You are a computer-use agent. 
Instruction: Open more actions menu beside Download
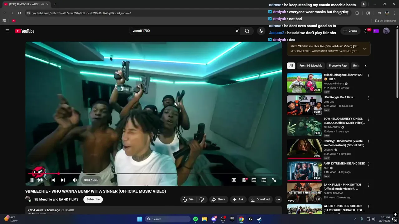click(278, 199)
